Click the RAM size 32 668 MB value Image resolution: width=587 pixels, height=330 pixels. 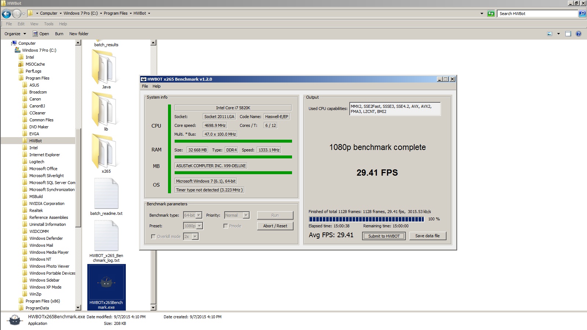click(198, 150)
